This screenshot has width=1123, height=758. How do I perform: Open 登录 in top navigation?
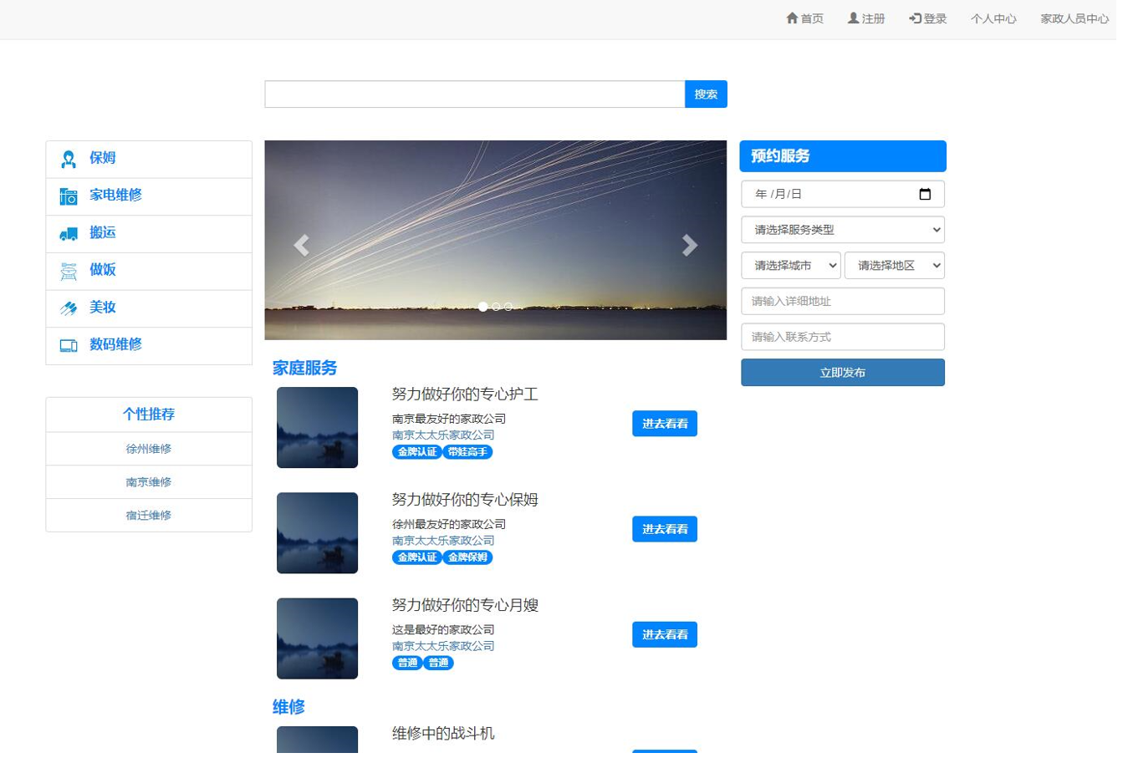pyautogui.click(x=933, y=18)
